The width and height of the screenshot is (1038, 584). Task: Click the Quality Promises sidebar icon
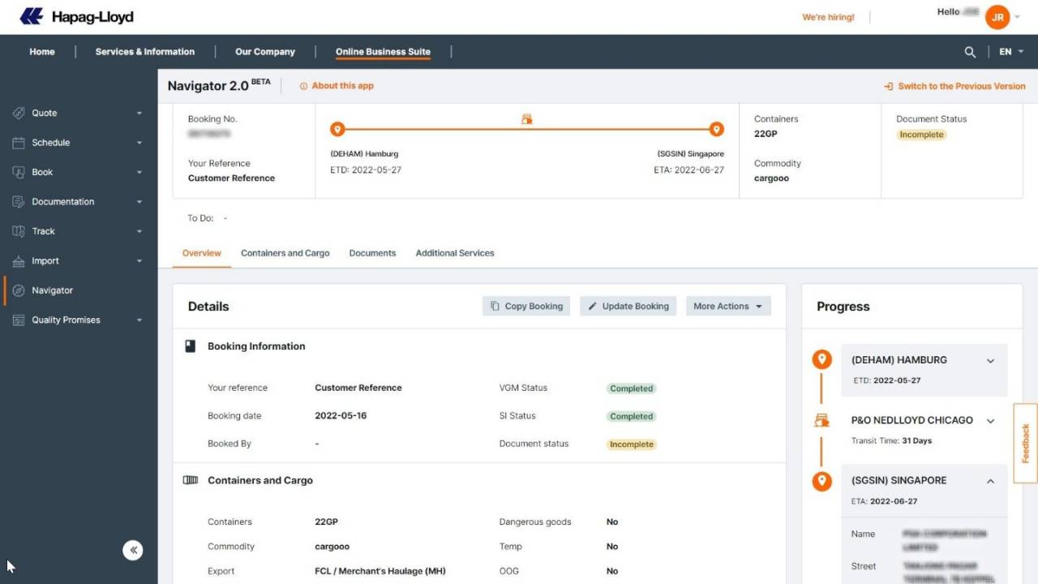[19, 320]
